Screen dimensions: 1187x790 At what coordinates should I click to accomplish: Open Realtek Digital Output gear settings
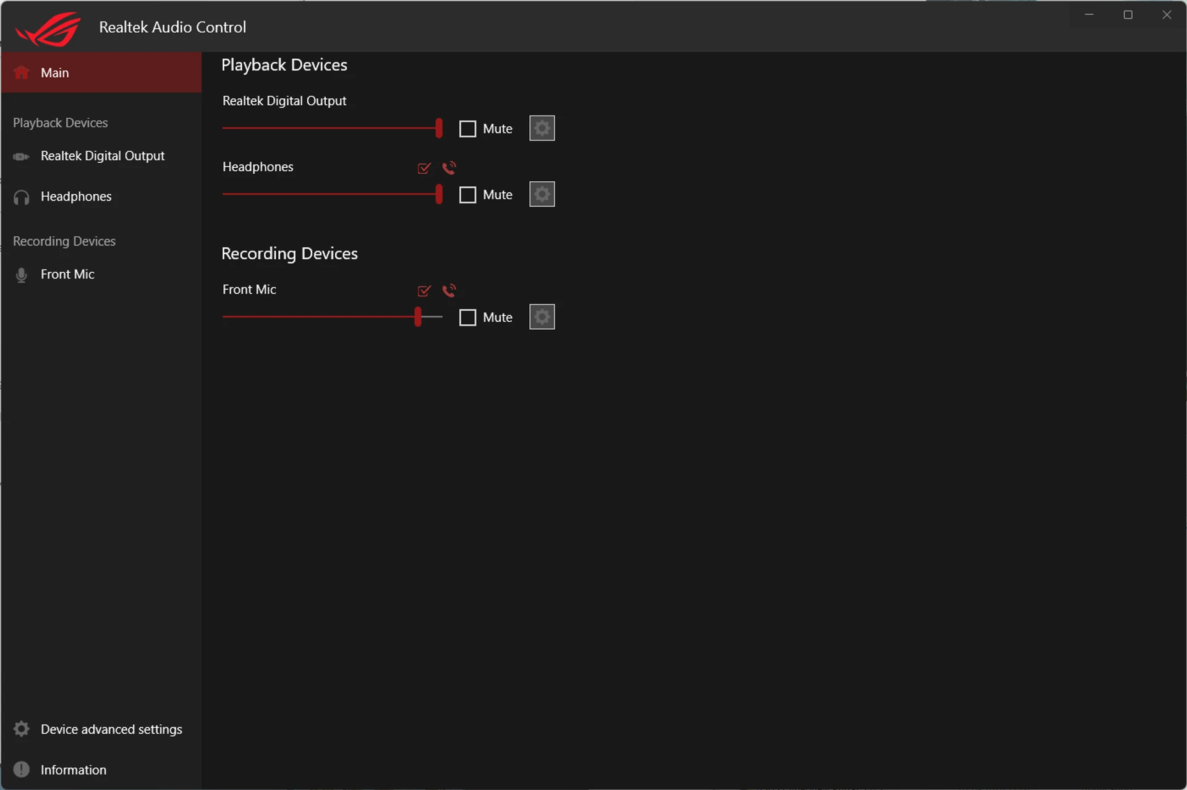tap(542, 128)
